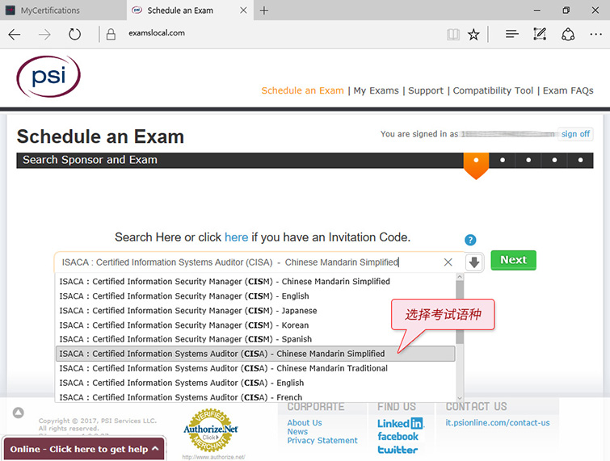The image size is (610, 461).
Task: Click the browser forward arrow
Action: (44, 35)
